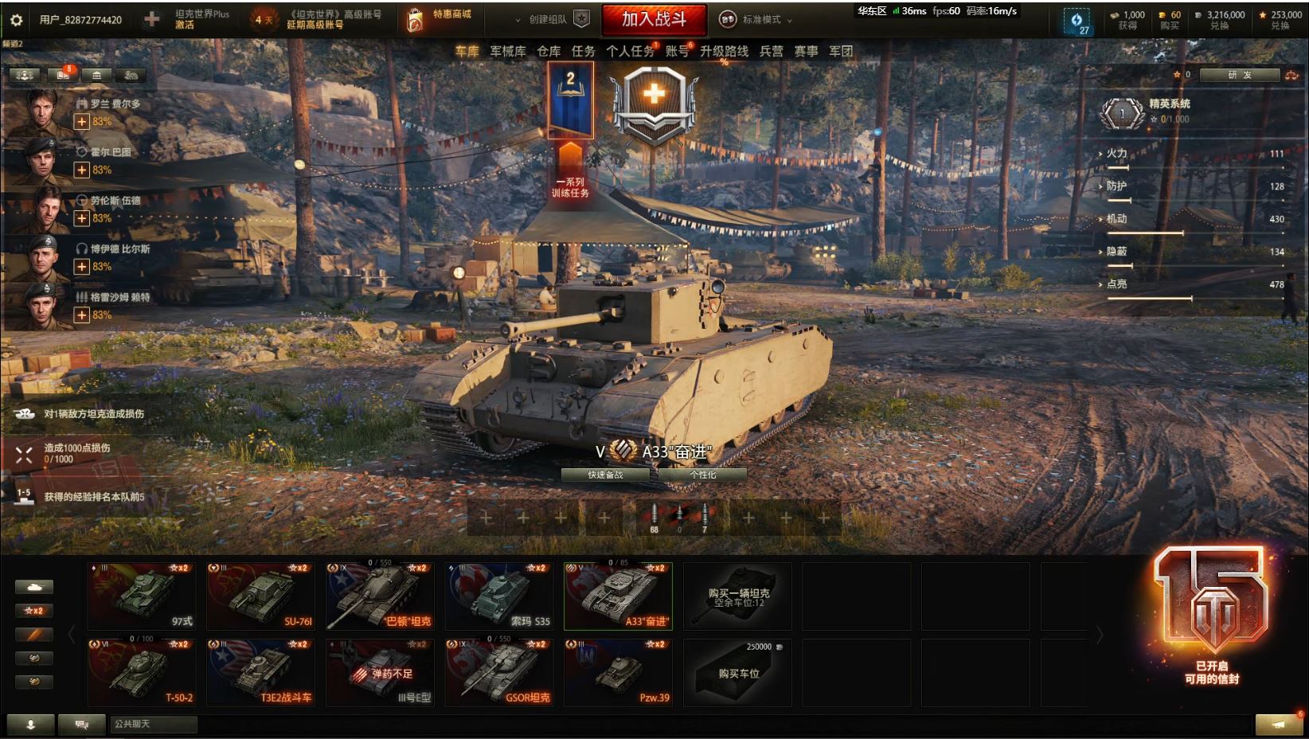
Task: Add crew skill for 罗兰 费尔多
Action: click(x=81, y=122)
